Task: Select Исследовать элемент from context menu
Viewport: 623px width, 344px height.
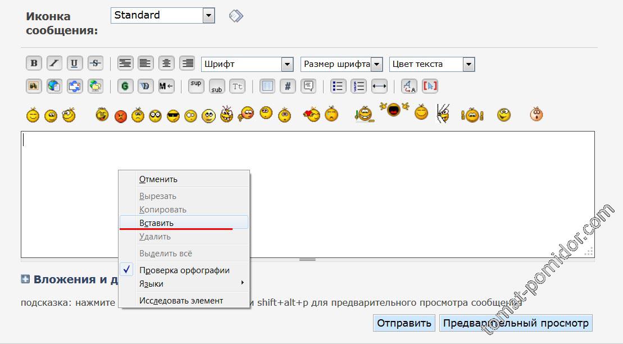Action: pos(181,301)
